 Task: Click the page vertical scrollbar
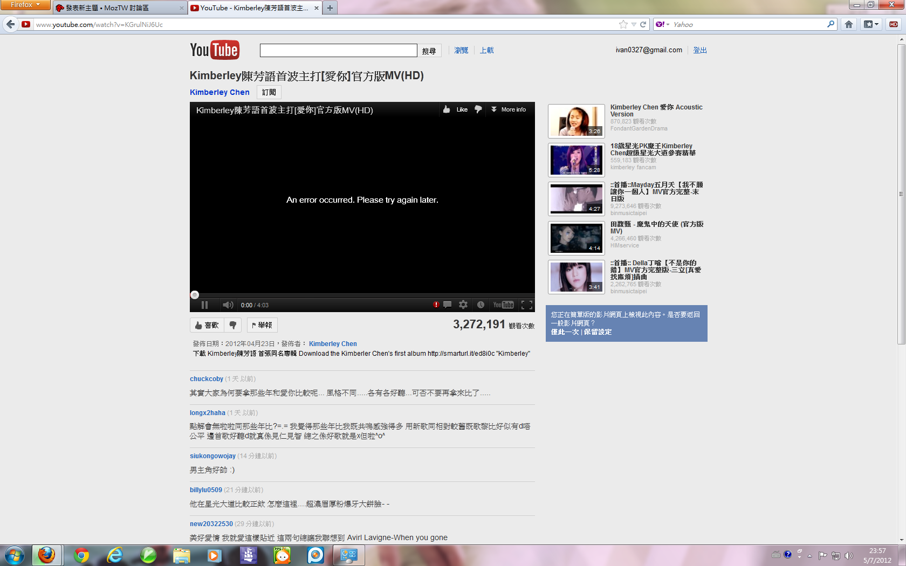(x=901, y=194)
